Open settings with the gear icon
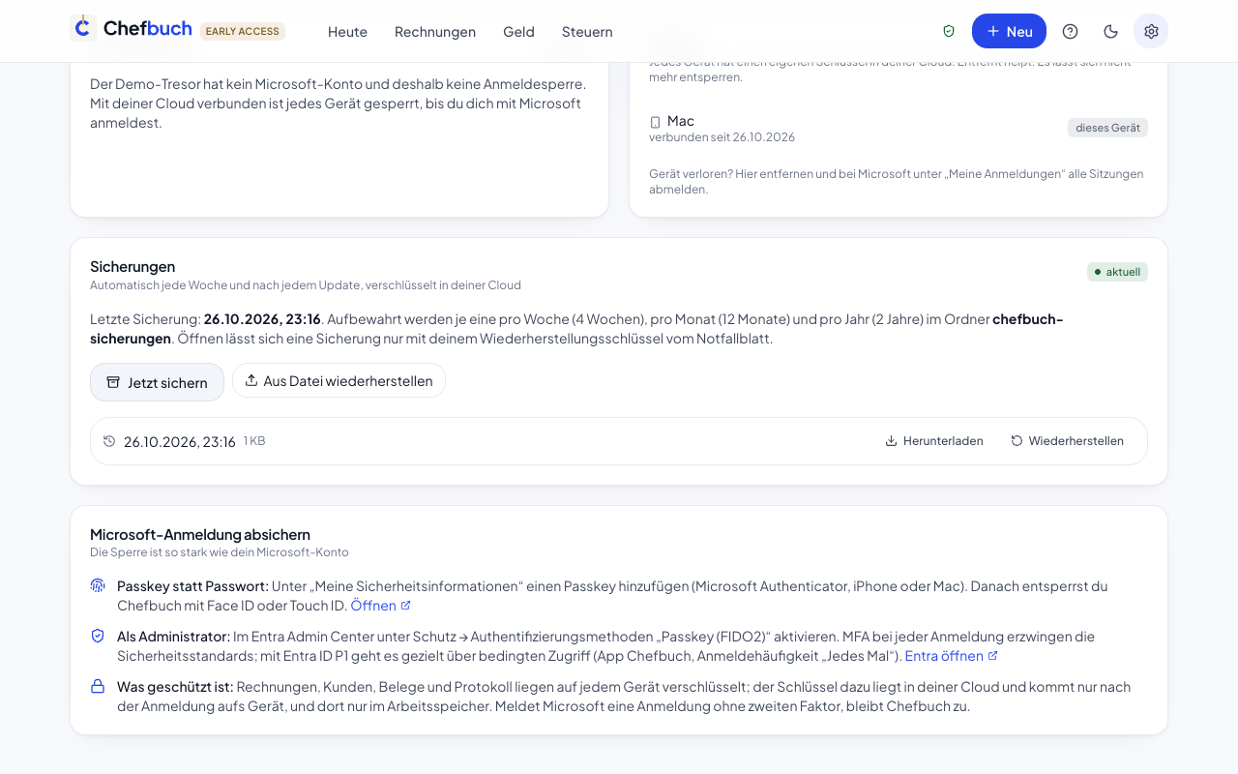1238x774 pixels. click(x=1151, y=31)
